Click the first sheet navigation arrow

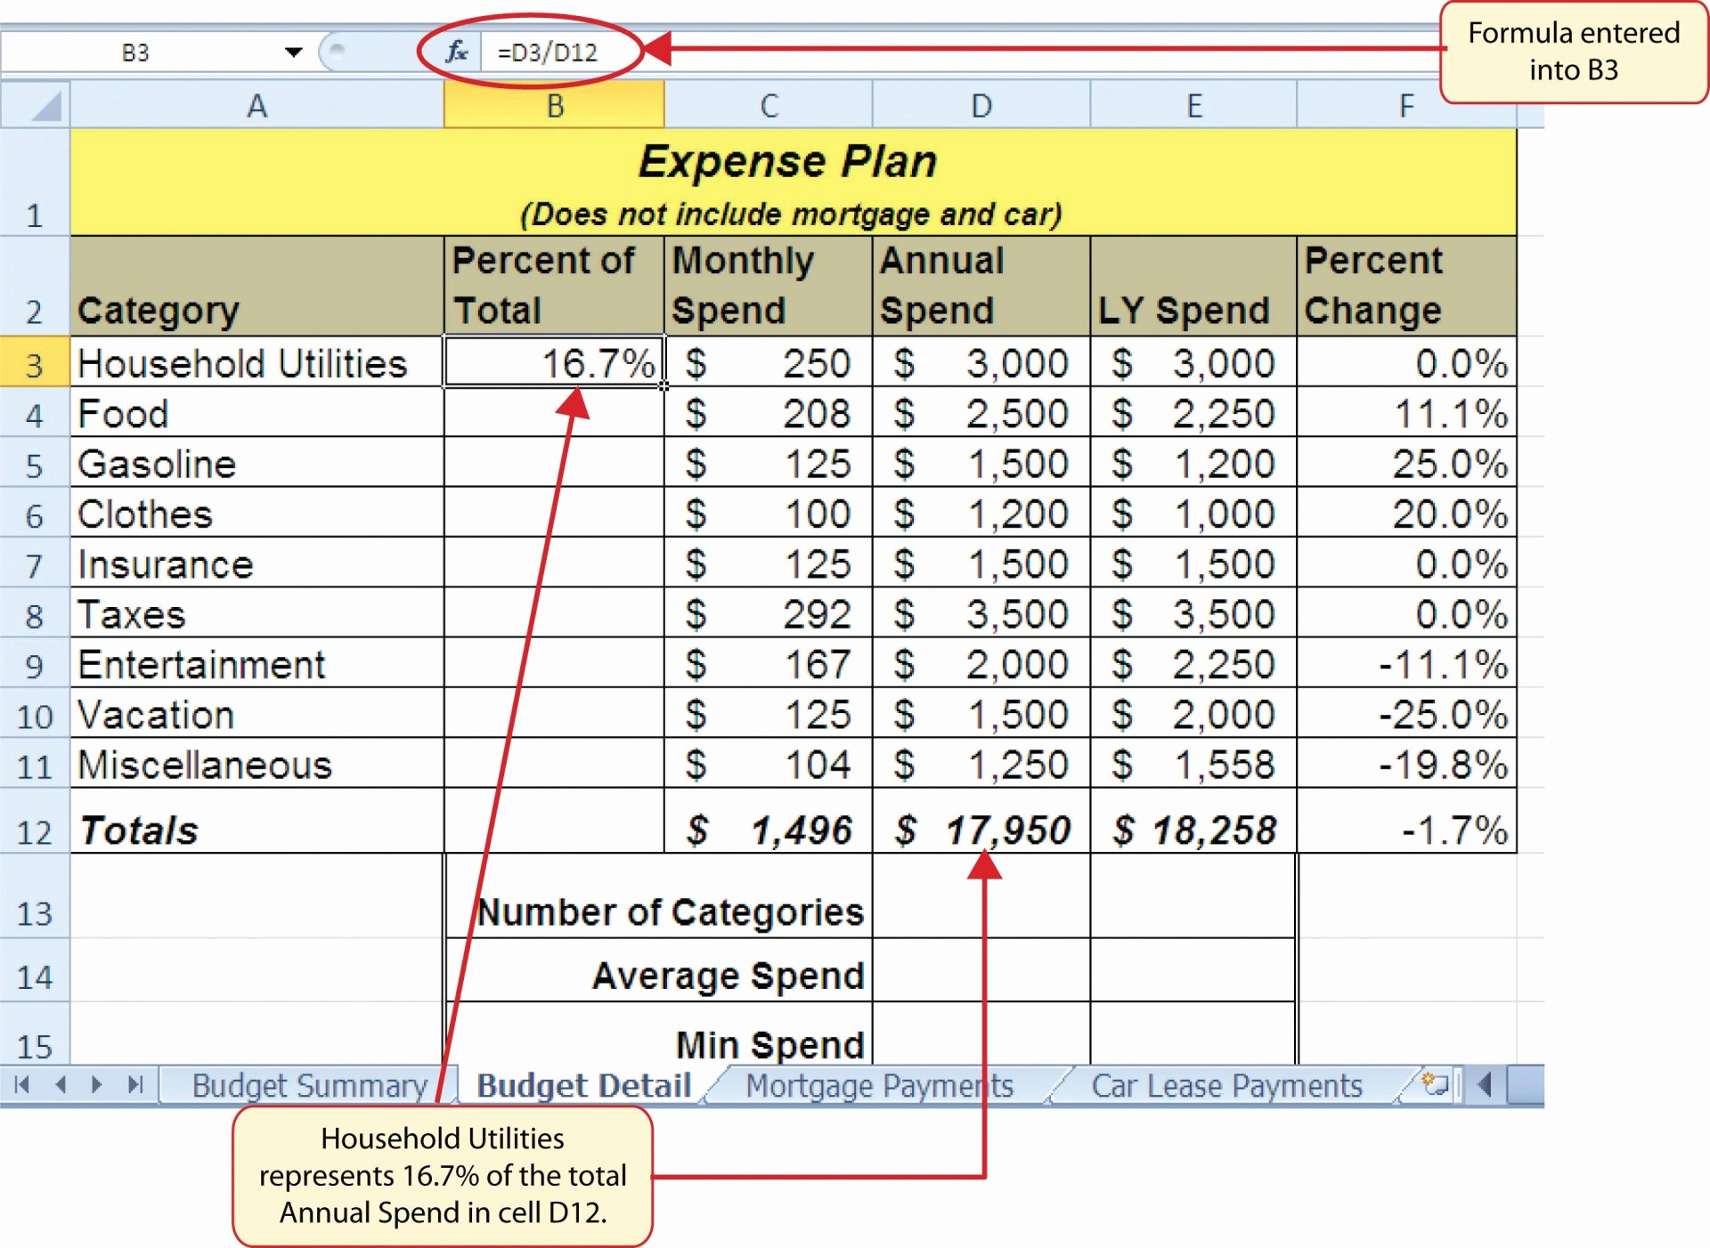click(x=23, y=1084)
